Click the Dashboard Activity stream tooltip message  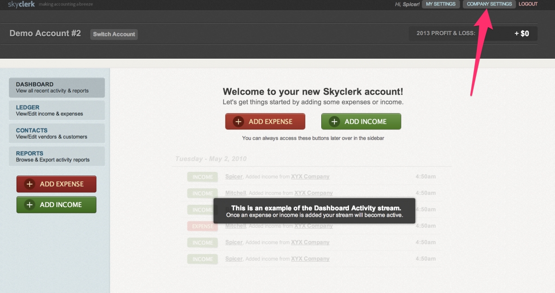pos(314,211)
